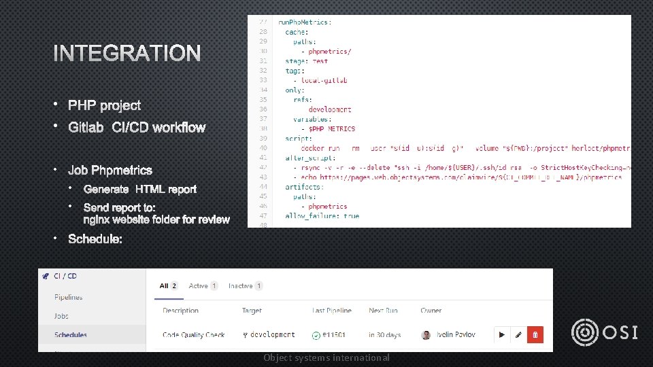Click the 'Send report to:' bullet

119,207
